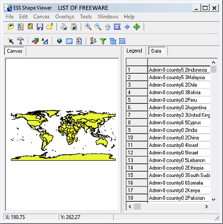Click the printer icon

tap(64, 27)
